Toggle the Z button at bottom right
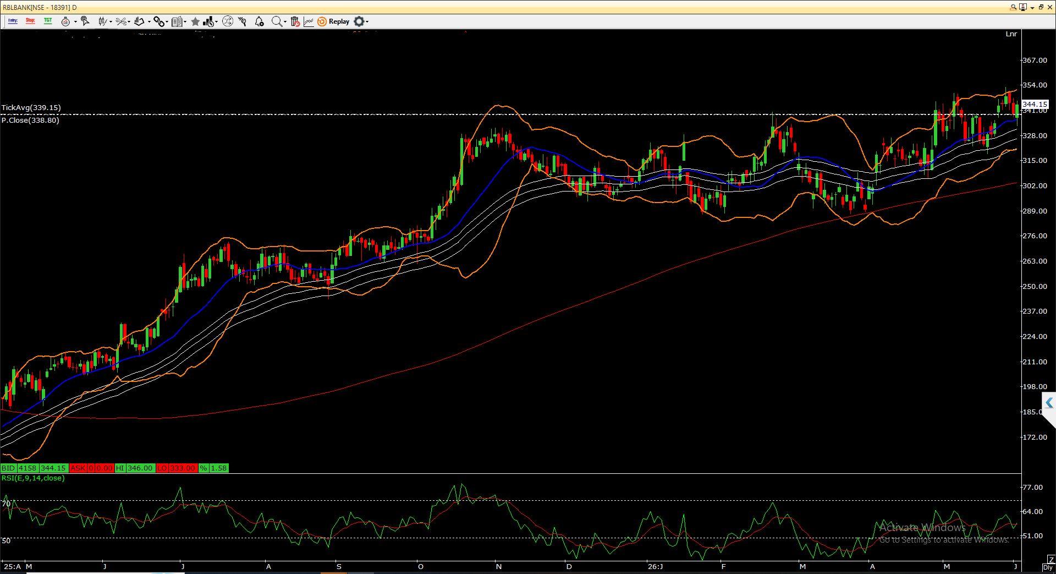The image size is (1056, 574). (1051, 560)
